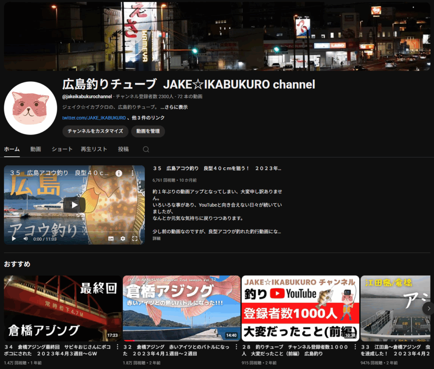Screen dimensions: 434x369
Task: Click the pink cat channel avatar
Action: click(x=31, y=108)
